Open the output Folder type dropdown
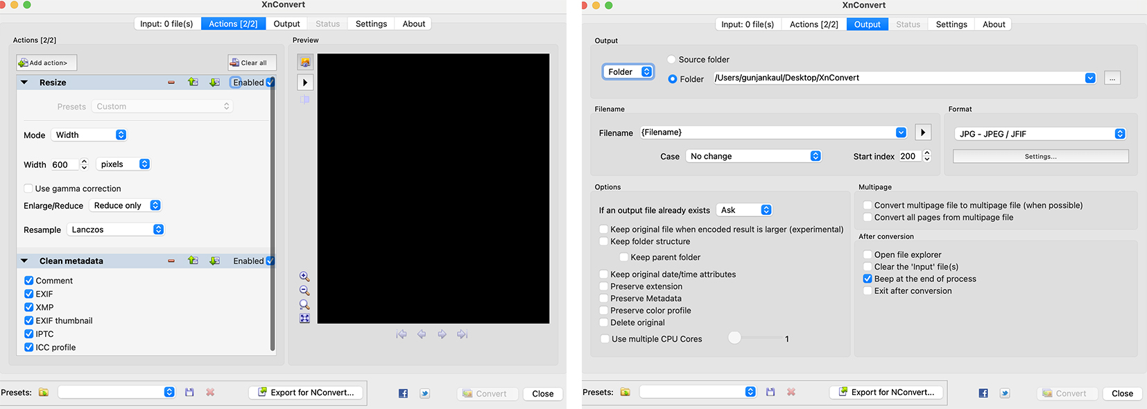The height and width of the screenshot is (409, 1147). pos(628,72)
